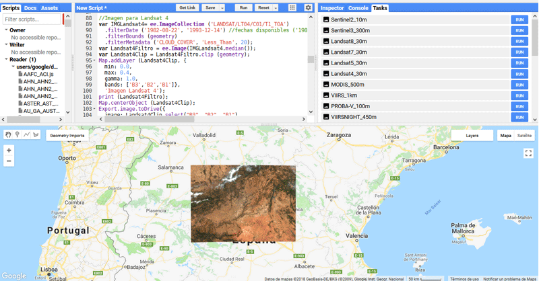Click the Google logo on map
Screen dimensions: 539x281
click(13, 276)
